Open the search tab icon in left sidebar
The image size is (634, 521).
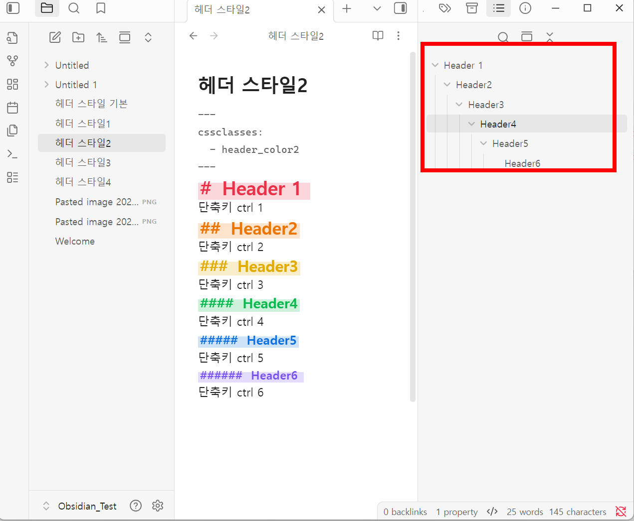coord(74,8)
